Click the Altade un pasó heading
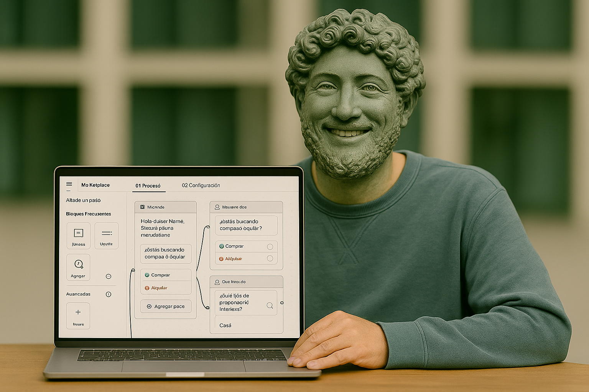 (83, 200)
